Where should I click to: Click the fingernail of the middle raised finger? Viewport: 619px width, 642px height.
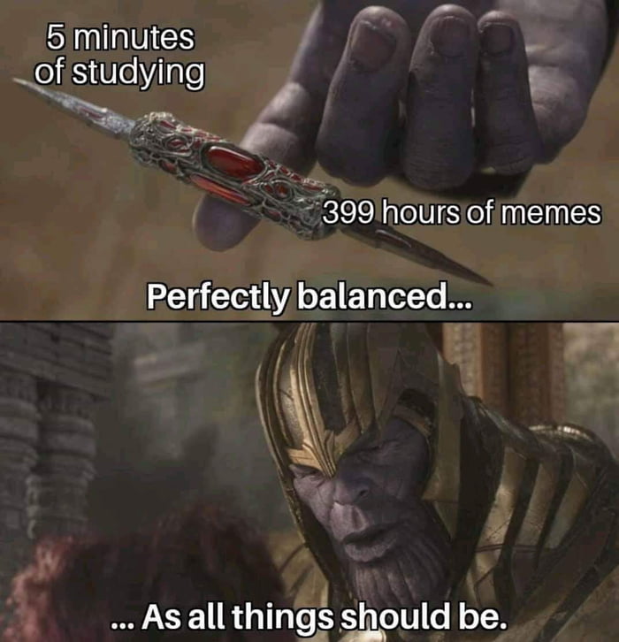click(x=449, y=34)
